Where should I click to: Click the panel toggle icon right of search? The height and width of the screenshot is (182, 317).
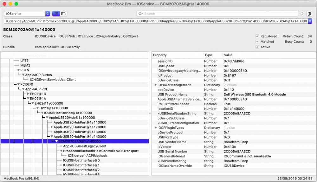(x=309, y=14)
